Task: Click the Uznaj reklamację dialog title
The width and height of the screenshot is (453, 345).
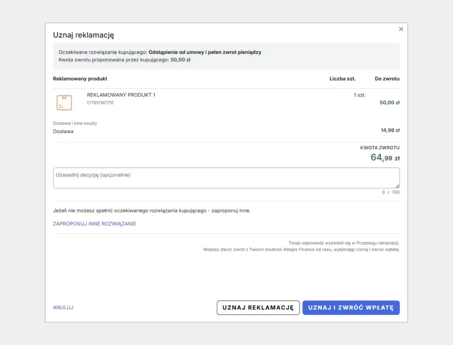Action: click(83, 35)
